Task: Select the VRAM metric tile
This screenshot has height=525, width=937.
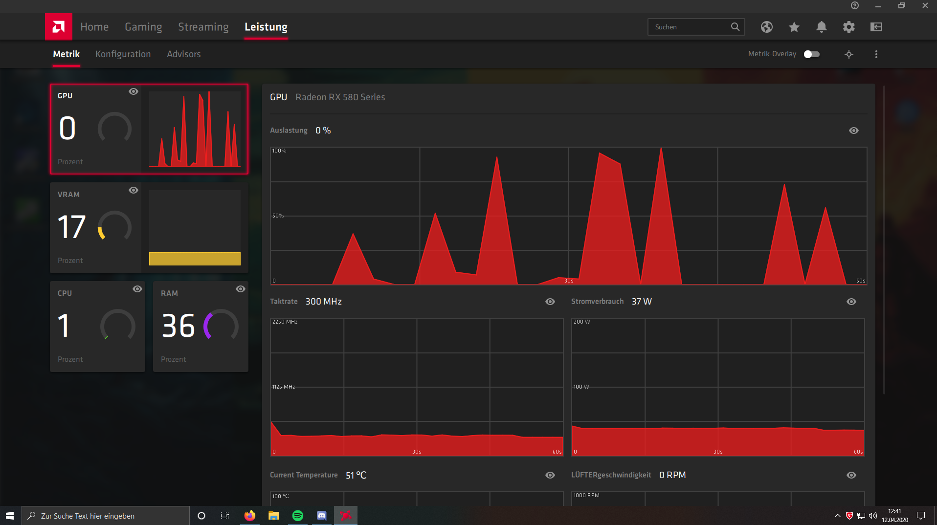Action: [x=149, y=228]
